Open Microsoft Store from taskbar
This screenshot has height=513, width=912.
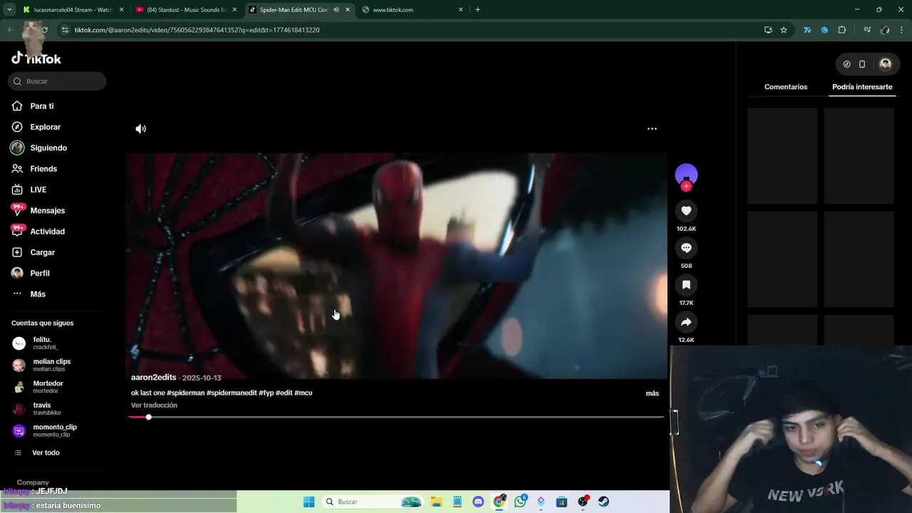click(562, 502)
